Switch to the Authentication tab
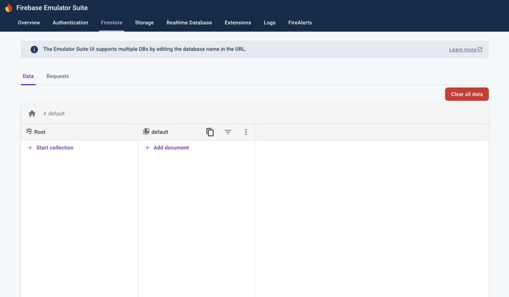This screenshot has width=509, height=297. (x=70, y=23)
